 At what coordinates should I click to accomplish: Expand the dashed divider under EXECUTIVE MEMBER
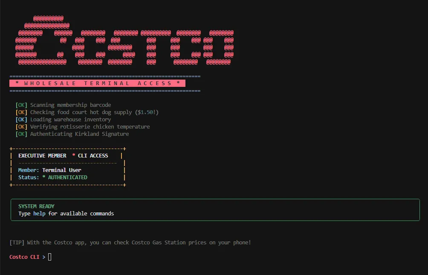tap(67, 163)
